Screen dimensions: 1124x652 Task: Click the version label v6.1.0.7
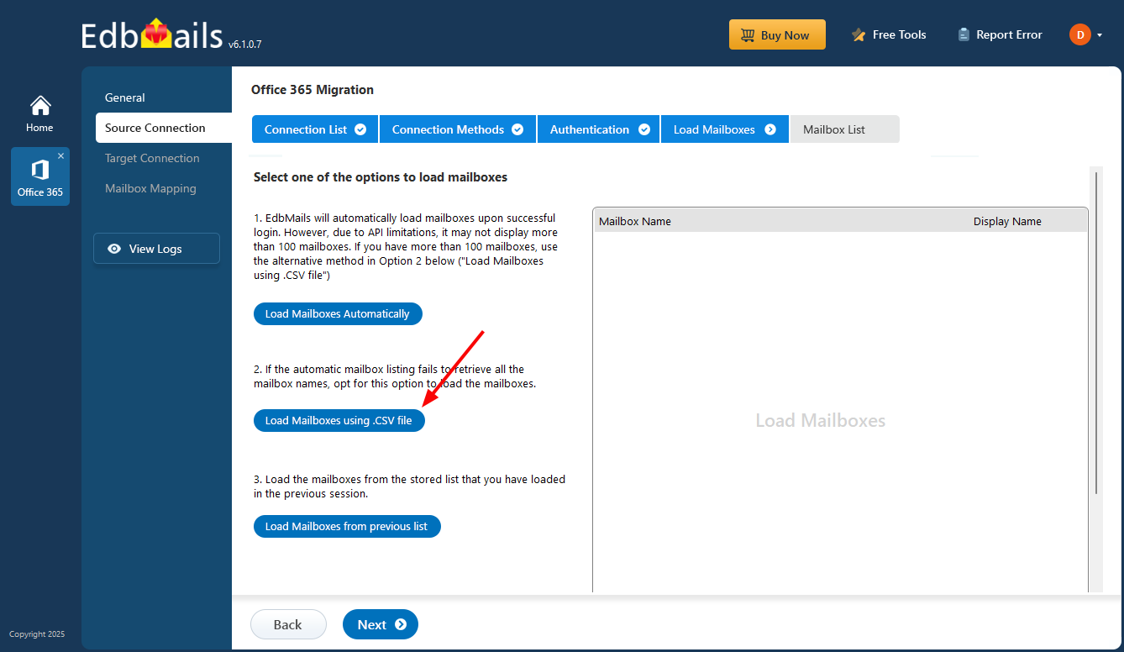coord(244,44)
